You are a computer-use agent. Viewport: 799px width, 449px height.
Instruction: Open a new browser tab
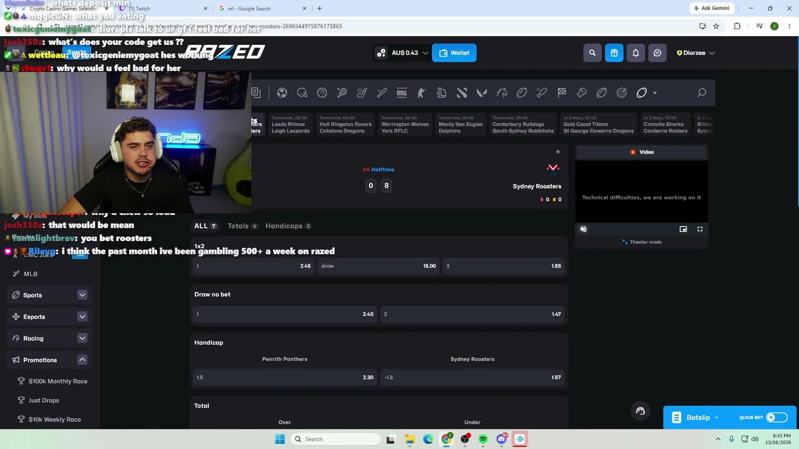point(320,9)
